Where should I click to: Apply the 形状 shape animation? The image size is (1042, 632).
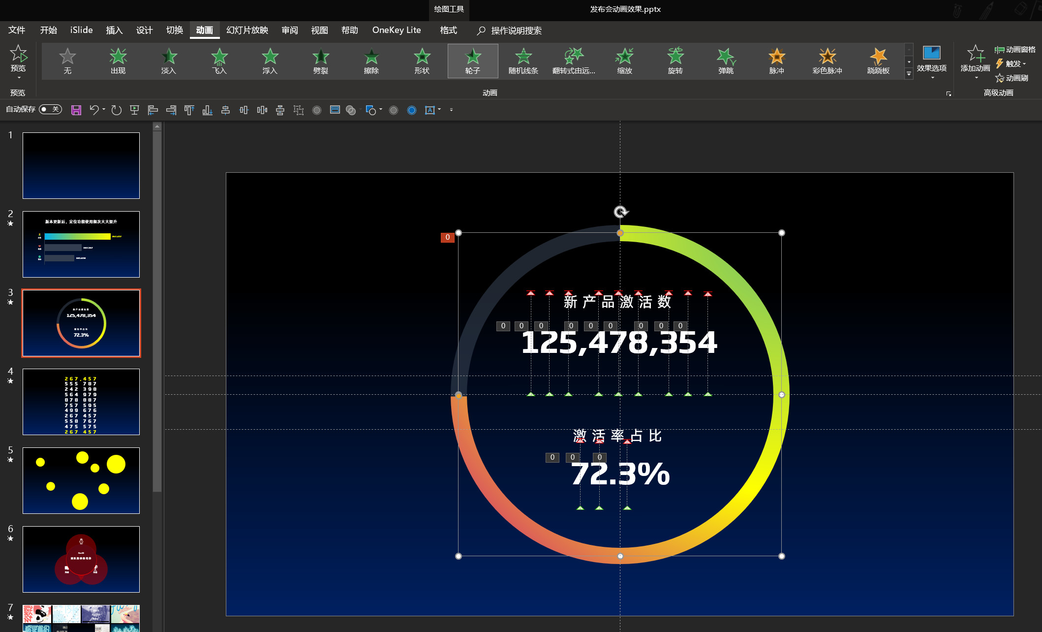(x=422, y=61)
